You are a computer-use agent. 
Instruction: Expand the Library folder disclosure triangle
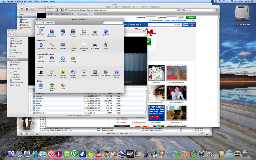tap(30, 96)
